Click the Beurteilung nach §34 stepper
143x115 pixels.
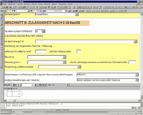pyautogui.click(x=44, y=31)
